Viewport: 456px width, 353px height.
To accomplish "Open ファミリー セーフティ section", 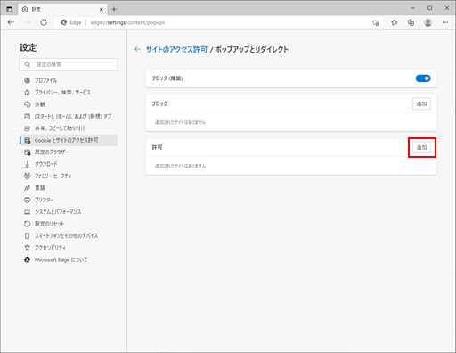I will pos(69,176).
